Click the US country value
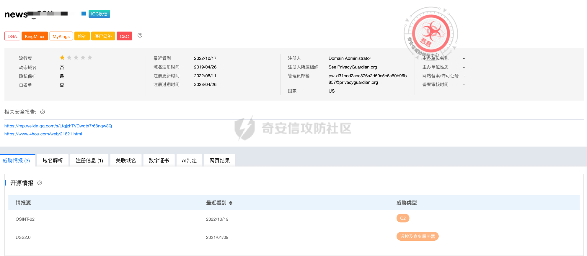 click(332, 91)
